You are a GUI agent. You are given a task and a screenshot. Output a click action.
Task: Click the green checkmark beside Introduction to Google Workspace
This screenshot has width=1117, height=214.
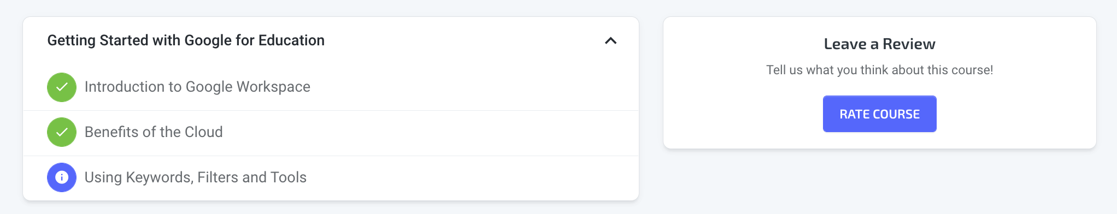(62, 87)
